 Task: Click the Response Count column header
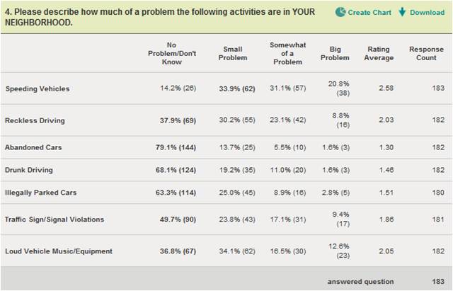point(426,54)
